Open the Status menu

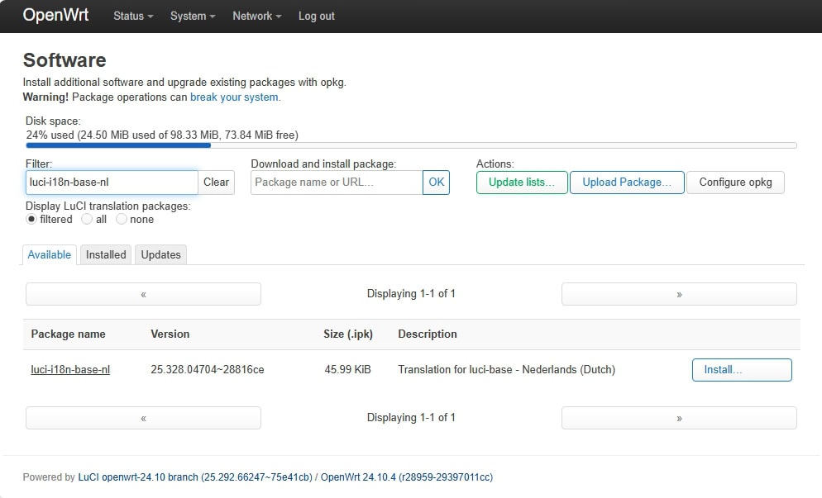click(x=132, y=16)
